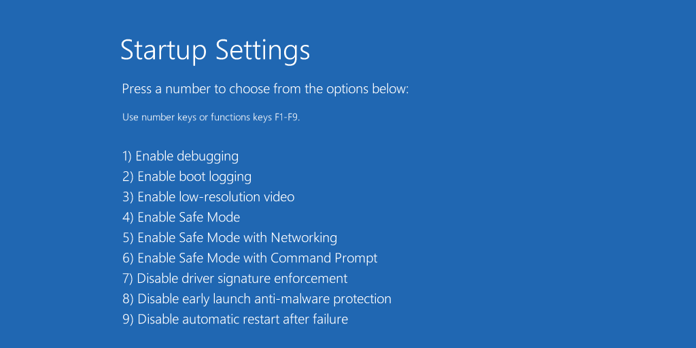Select the Enable debugging option
This screenshot has width=696, height=348.
pos(180,156)
